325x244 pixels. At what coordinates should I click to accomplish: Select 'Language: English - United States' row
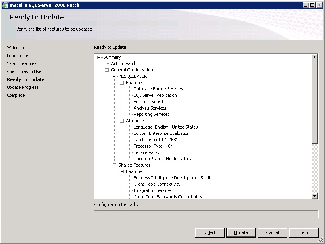pos(166,127)
